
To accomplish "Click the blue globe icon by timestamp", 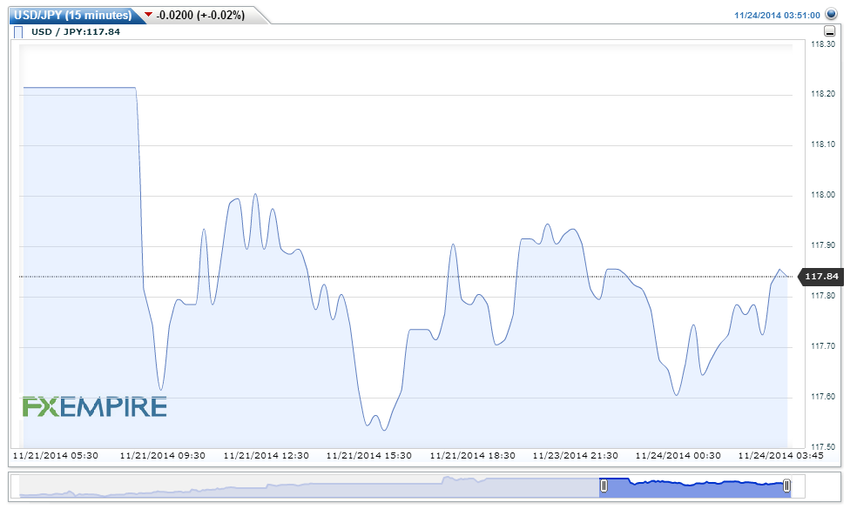I will coord(831,14).
